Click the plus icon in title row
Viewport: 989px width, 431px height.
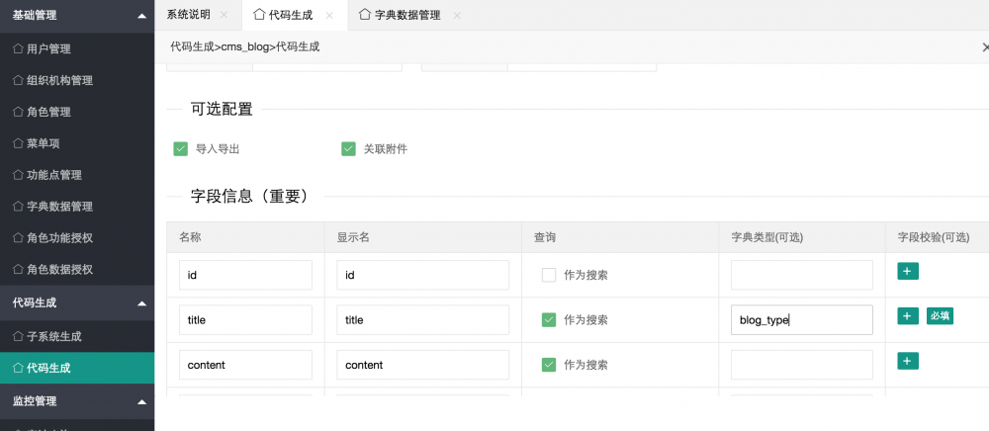click(x=907, y=315)
